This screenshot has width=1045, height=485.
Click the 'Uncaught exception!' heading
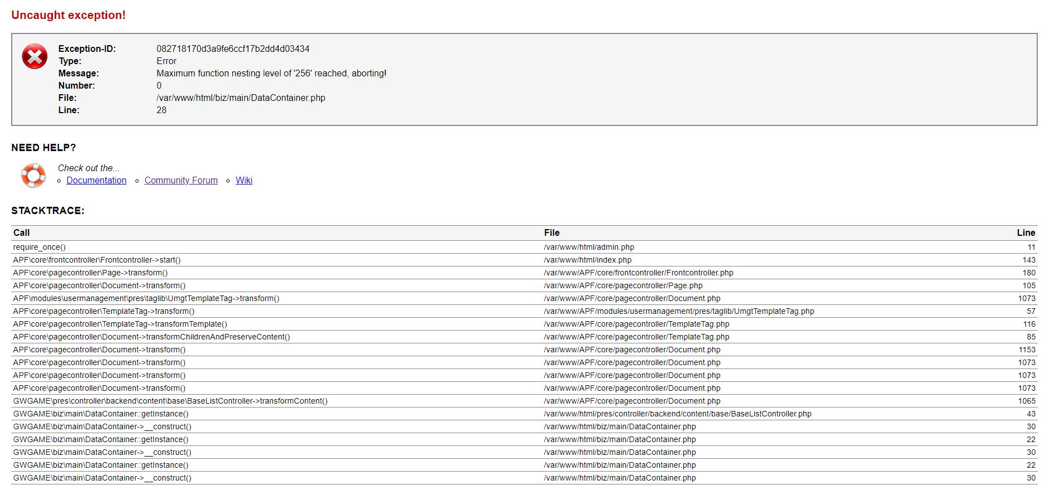pos(69,15)
